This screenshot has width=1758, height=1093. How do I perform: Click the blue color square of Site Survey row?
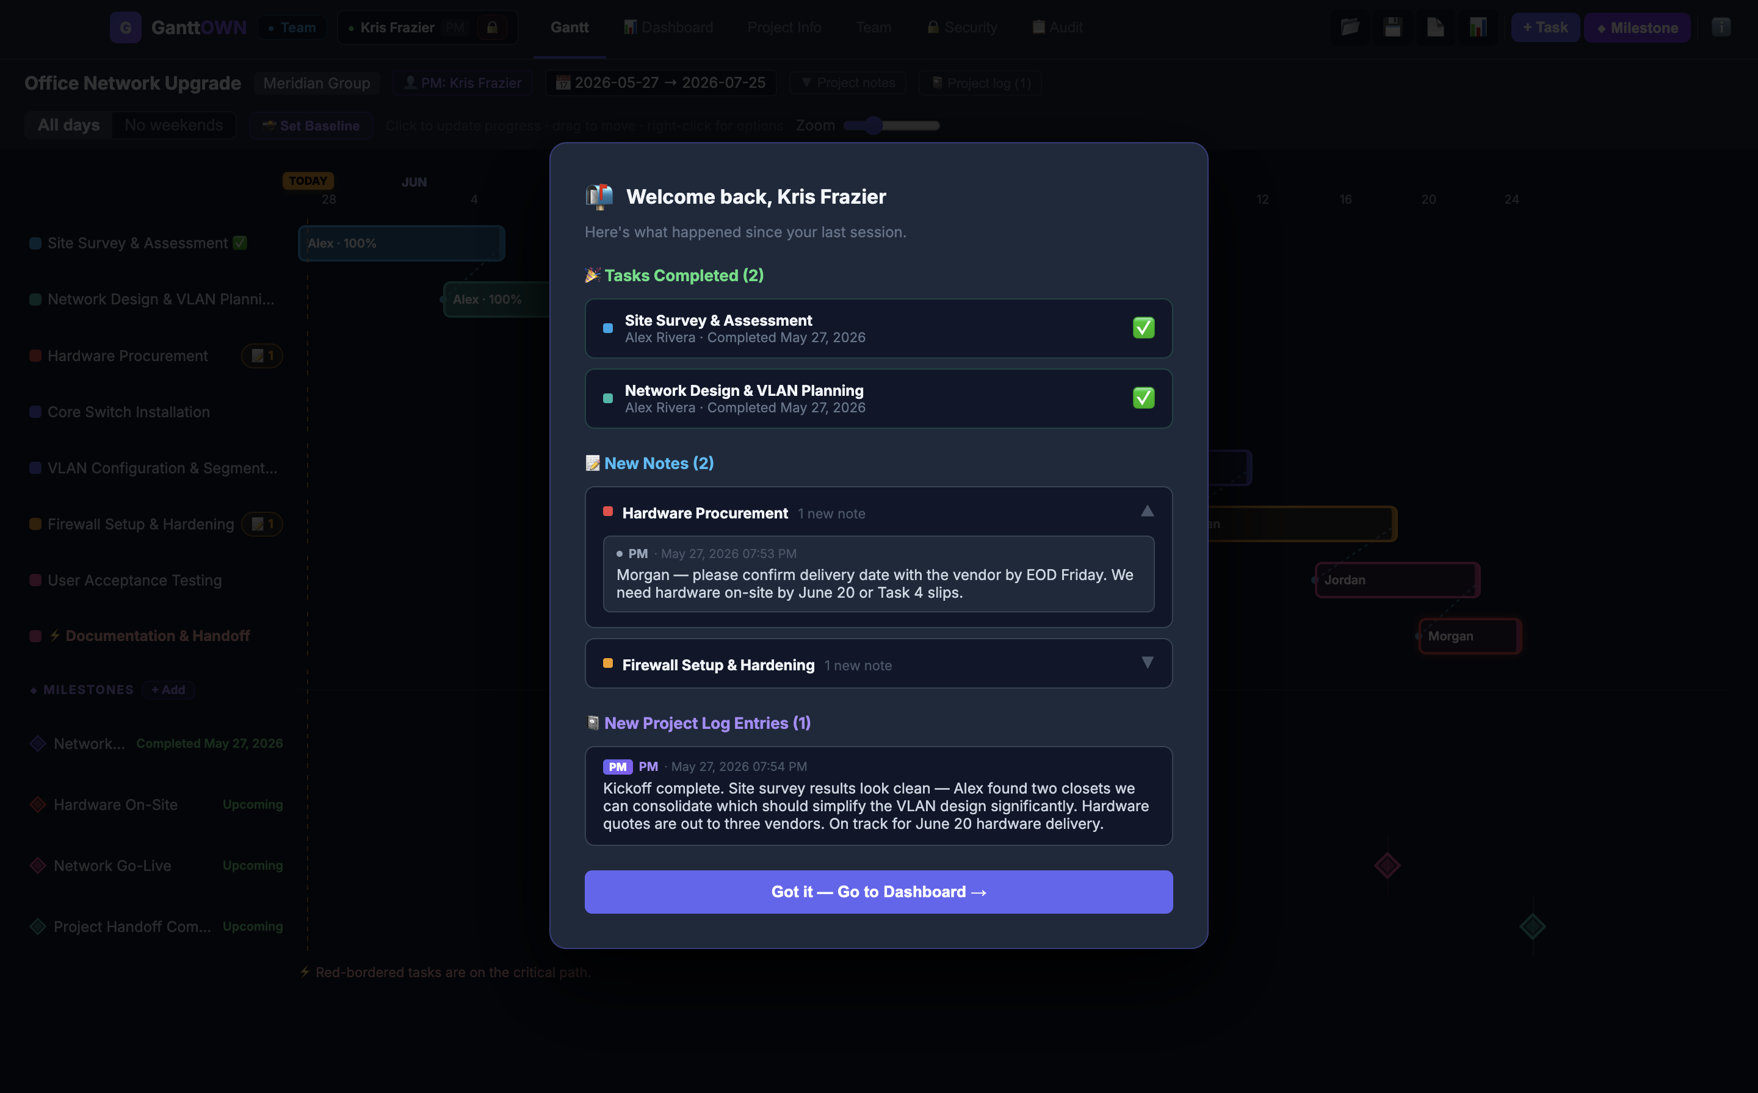[35, 243]
